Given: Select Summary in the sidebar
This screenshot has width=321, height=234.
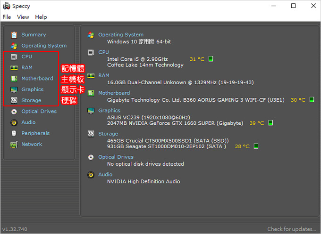Looking at the screenshot, I should tap(34, 35).
